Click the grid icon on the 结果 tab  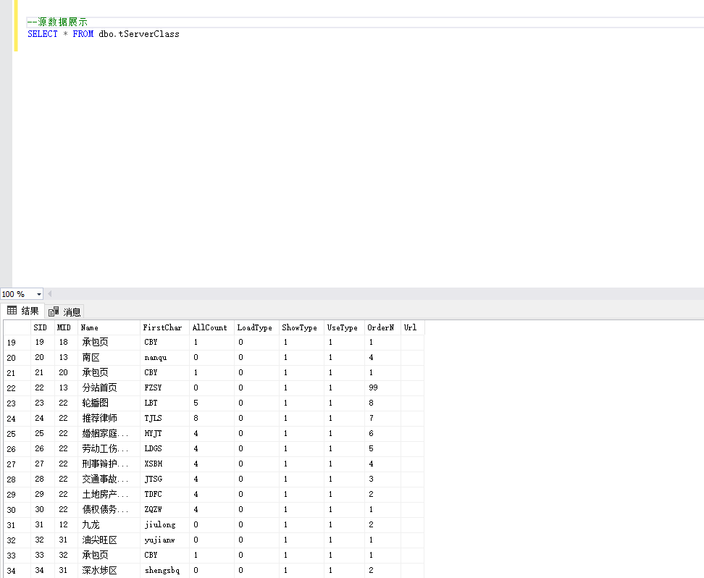tap(14, 311)
